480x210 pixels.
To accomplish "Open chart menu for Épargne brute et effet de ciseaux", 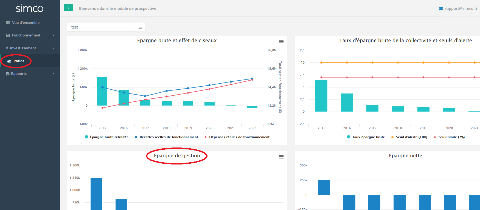I will pos(281,42).
